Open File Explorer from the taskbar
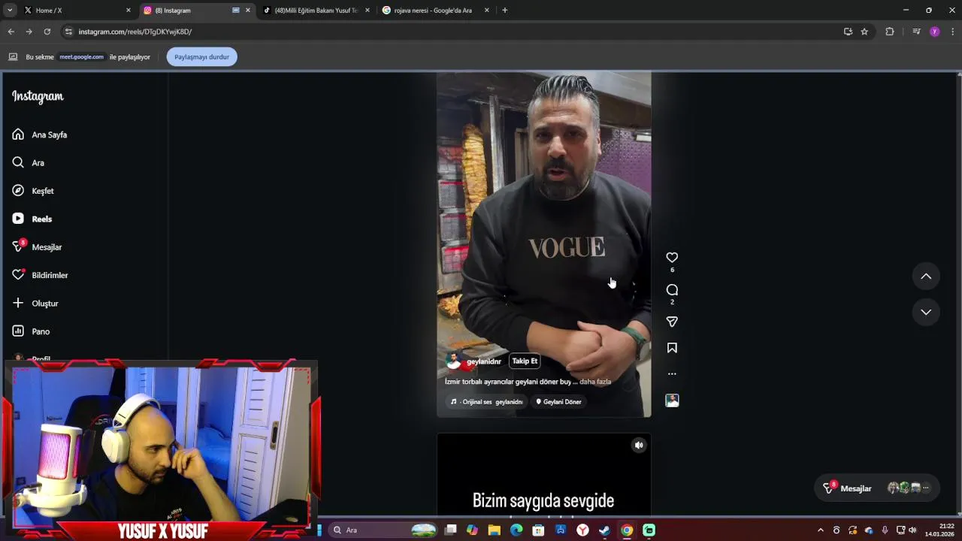Image resolution: width=962 pixels, height=541 pixels. [x=494, y=530]
